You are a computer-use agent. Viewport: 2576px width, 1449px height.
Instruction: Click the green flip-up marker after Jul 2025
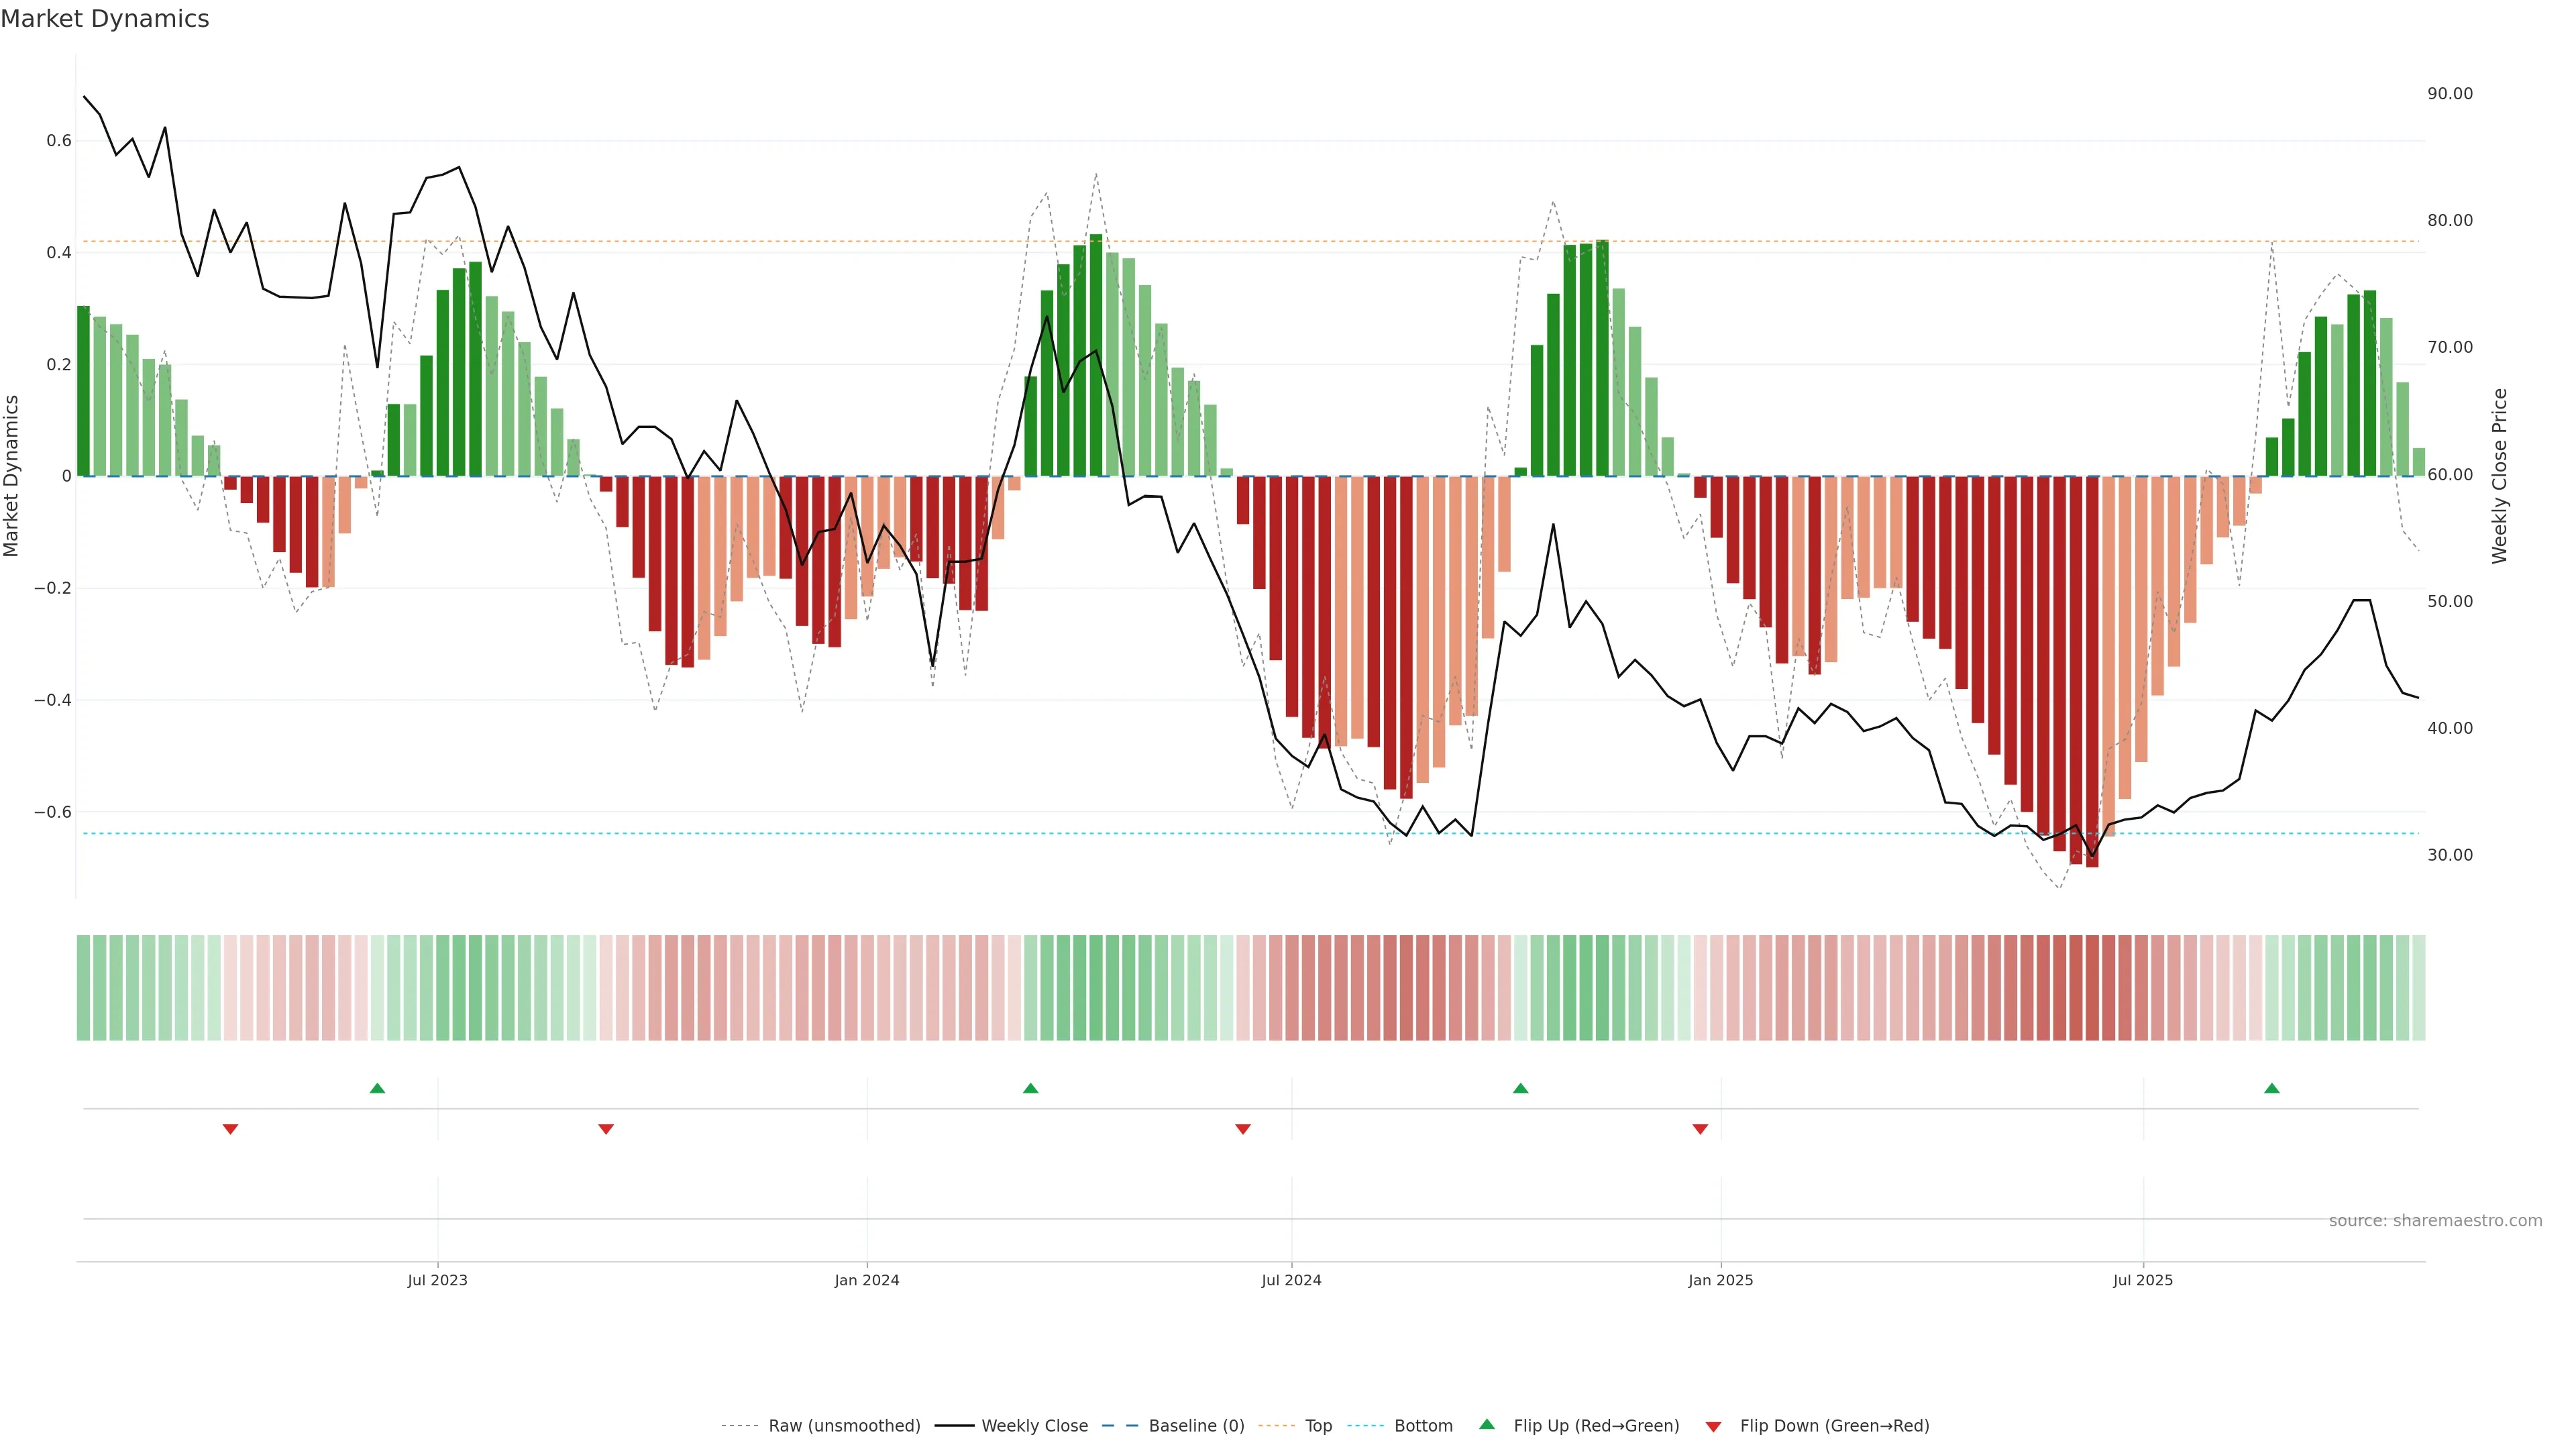tap(2271, 1088)
